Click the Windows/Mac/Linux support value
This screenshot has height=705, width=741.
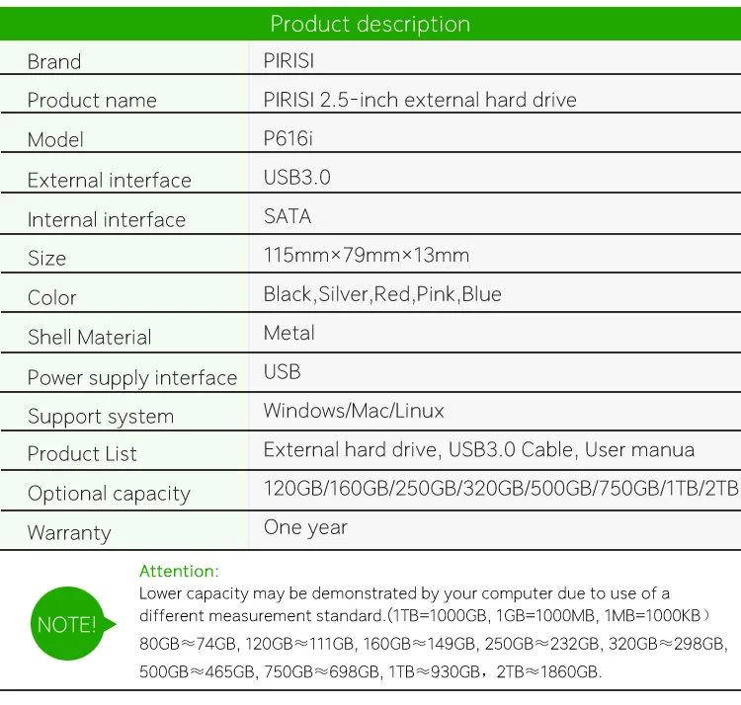354,411
